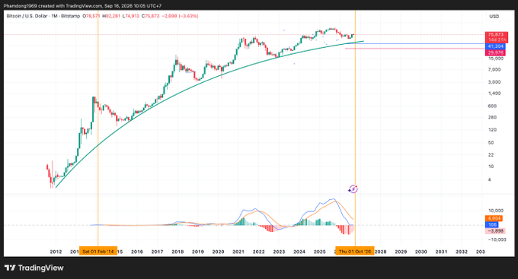Click the 1,400 price axis label
Screen dimensions: 518x279
494,94
